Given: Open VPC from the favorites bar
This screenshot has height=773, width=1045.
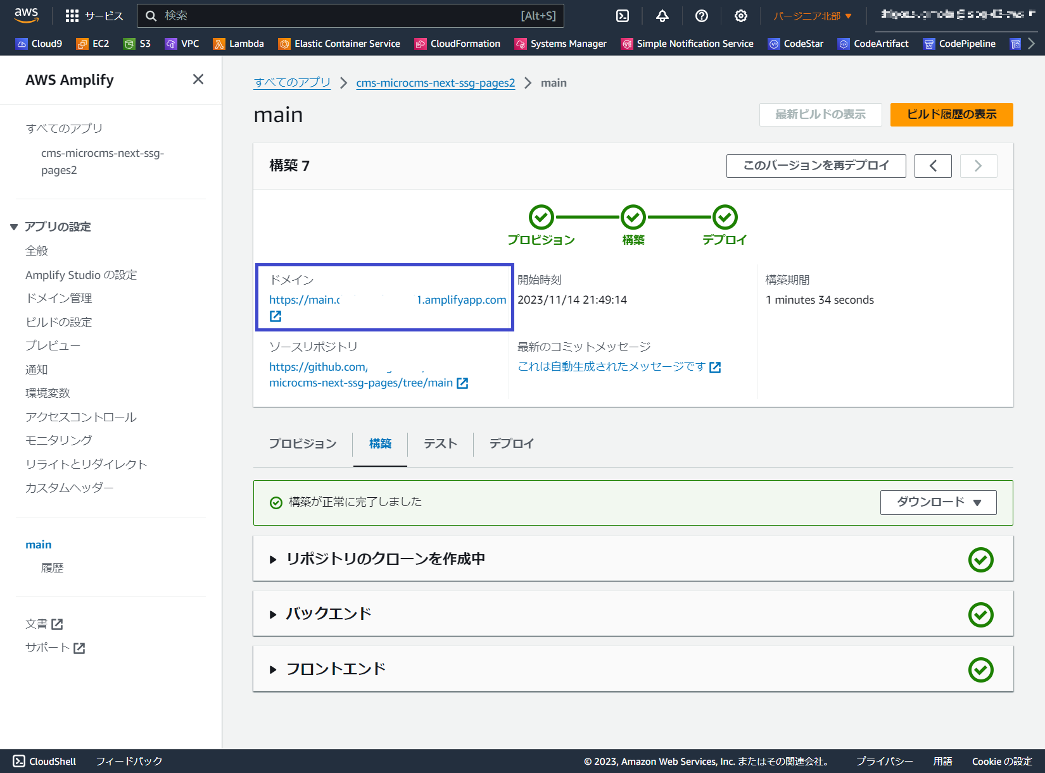Looking at the screenshot, I should coord(182,44).
